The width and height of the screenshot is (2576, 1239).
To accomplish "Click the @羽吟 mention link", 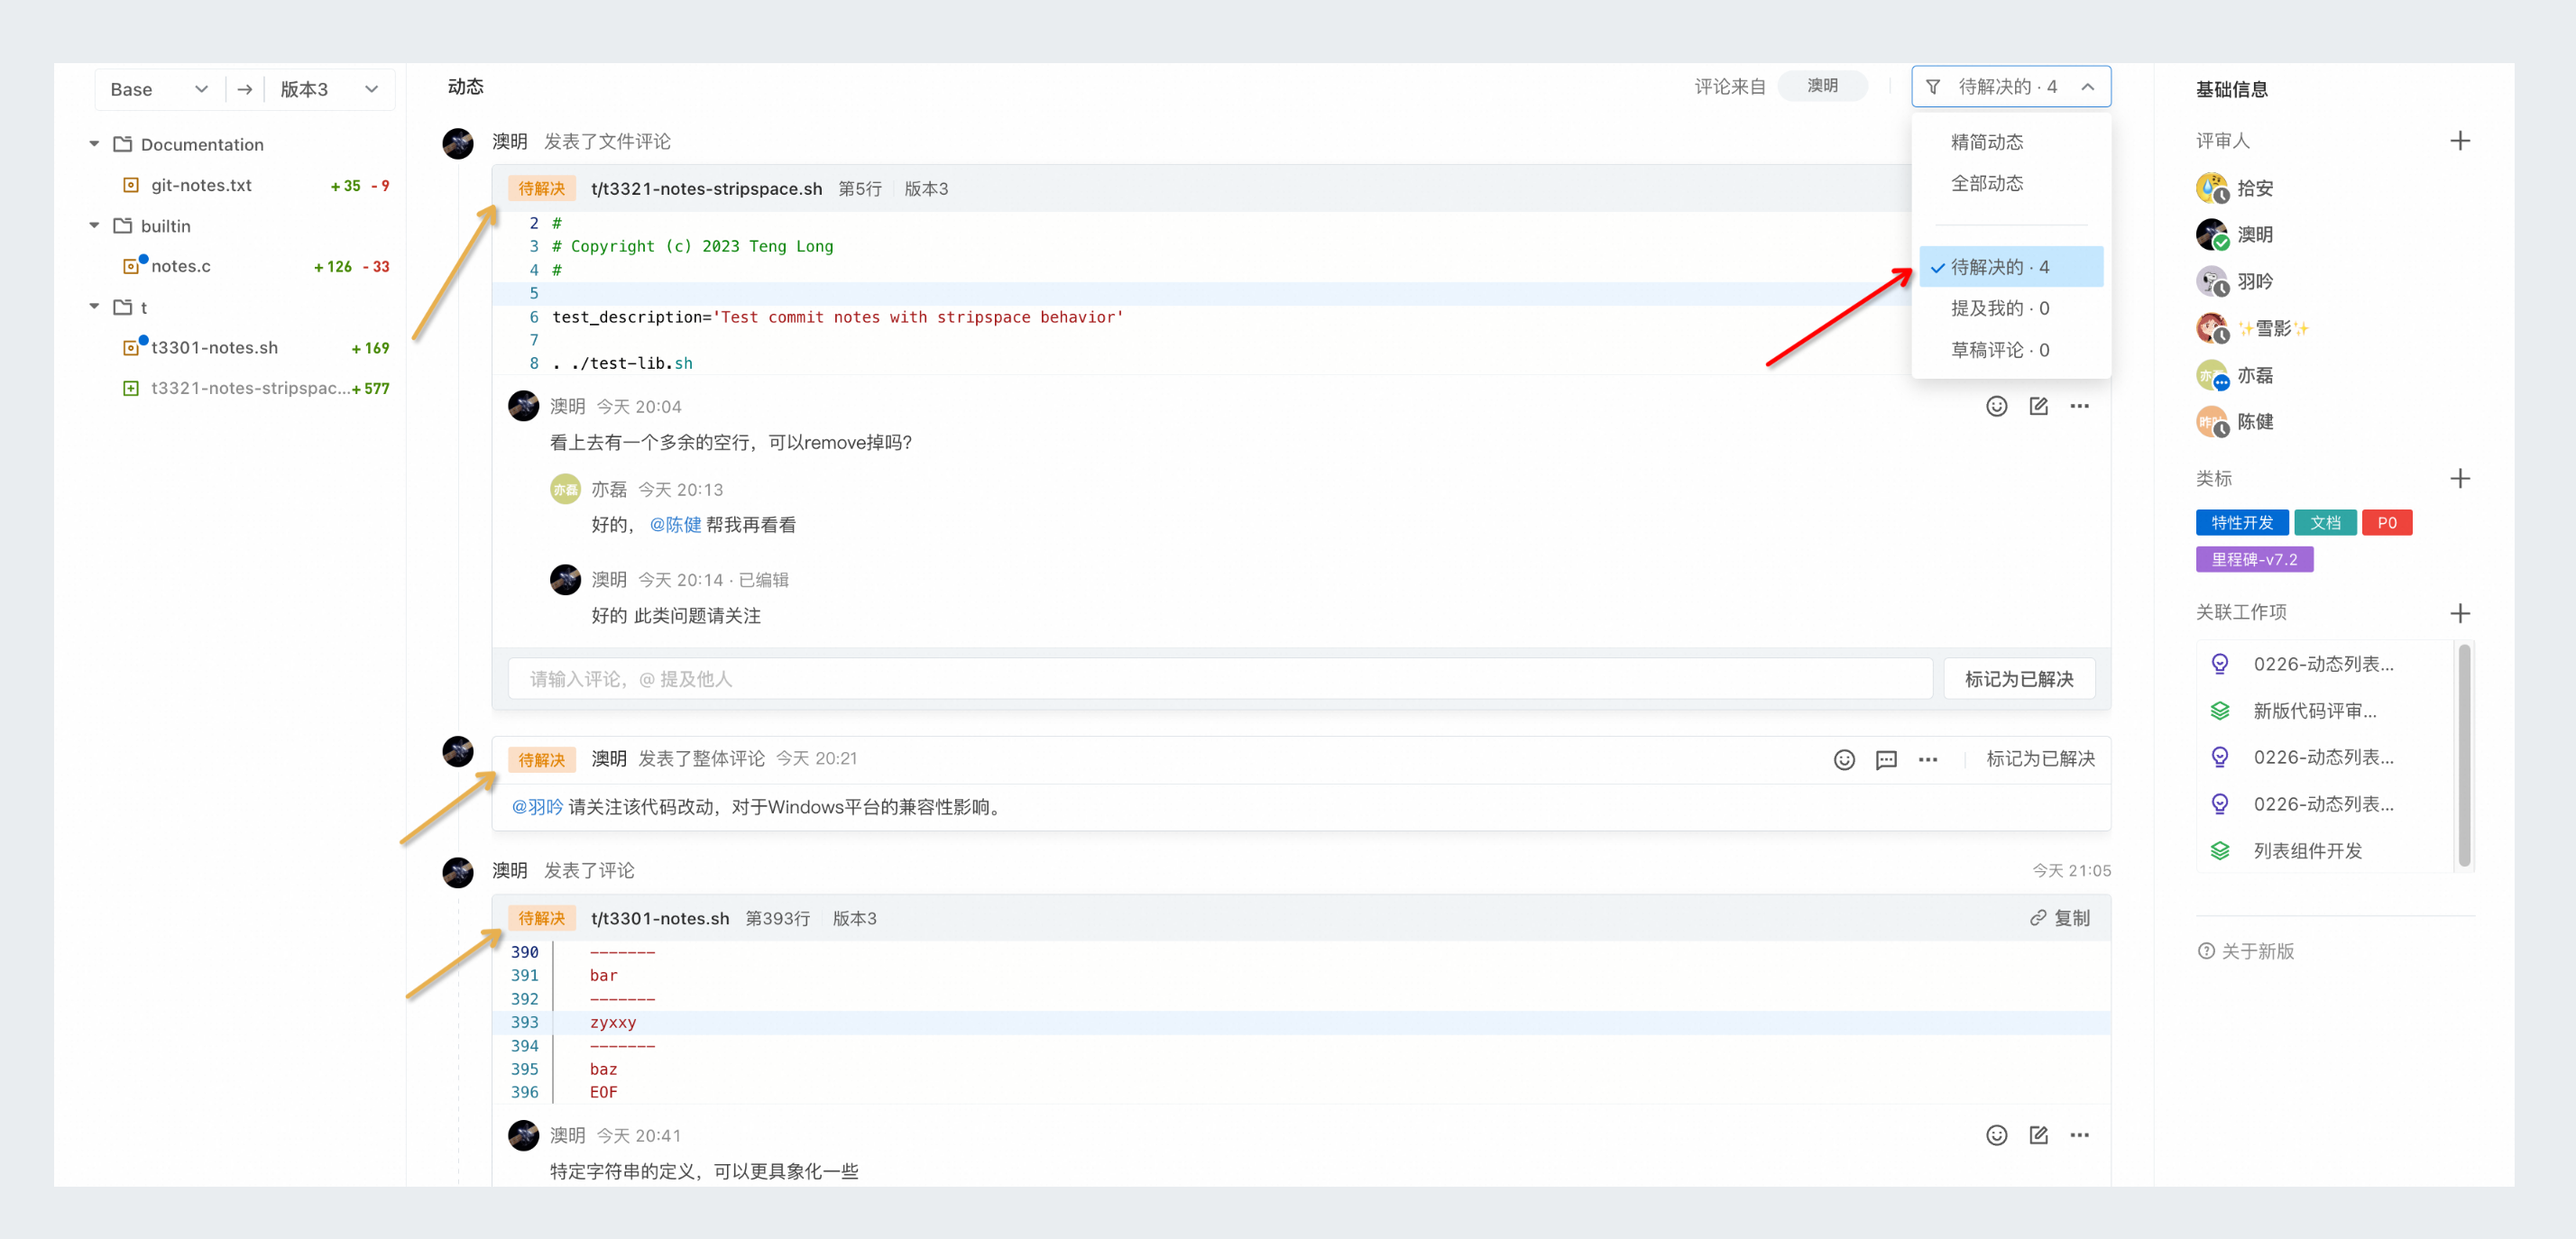I will coord(537,807).
